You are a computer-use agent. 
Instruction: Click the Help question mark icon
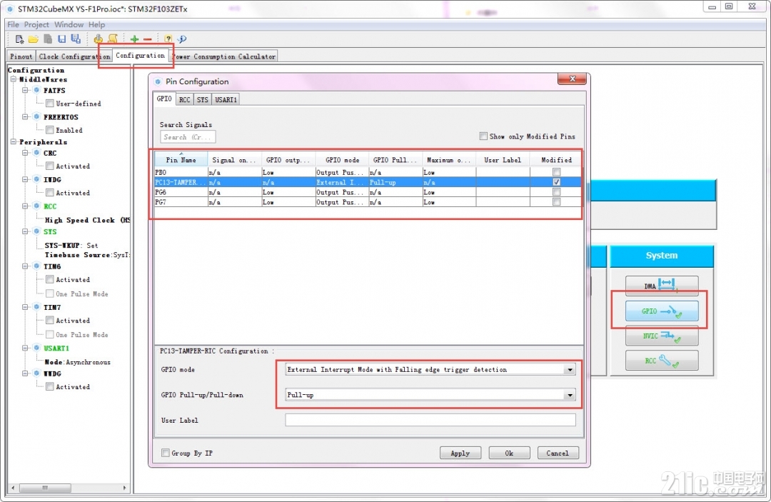168,39
